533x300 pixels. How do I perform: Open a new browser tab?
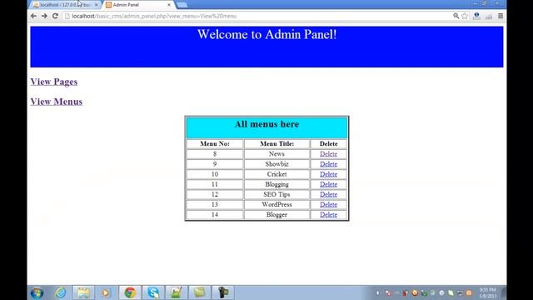tap(182, 5)
